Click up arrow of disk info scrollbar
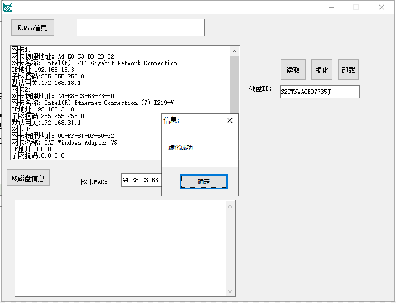 coord(230,206)
